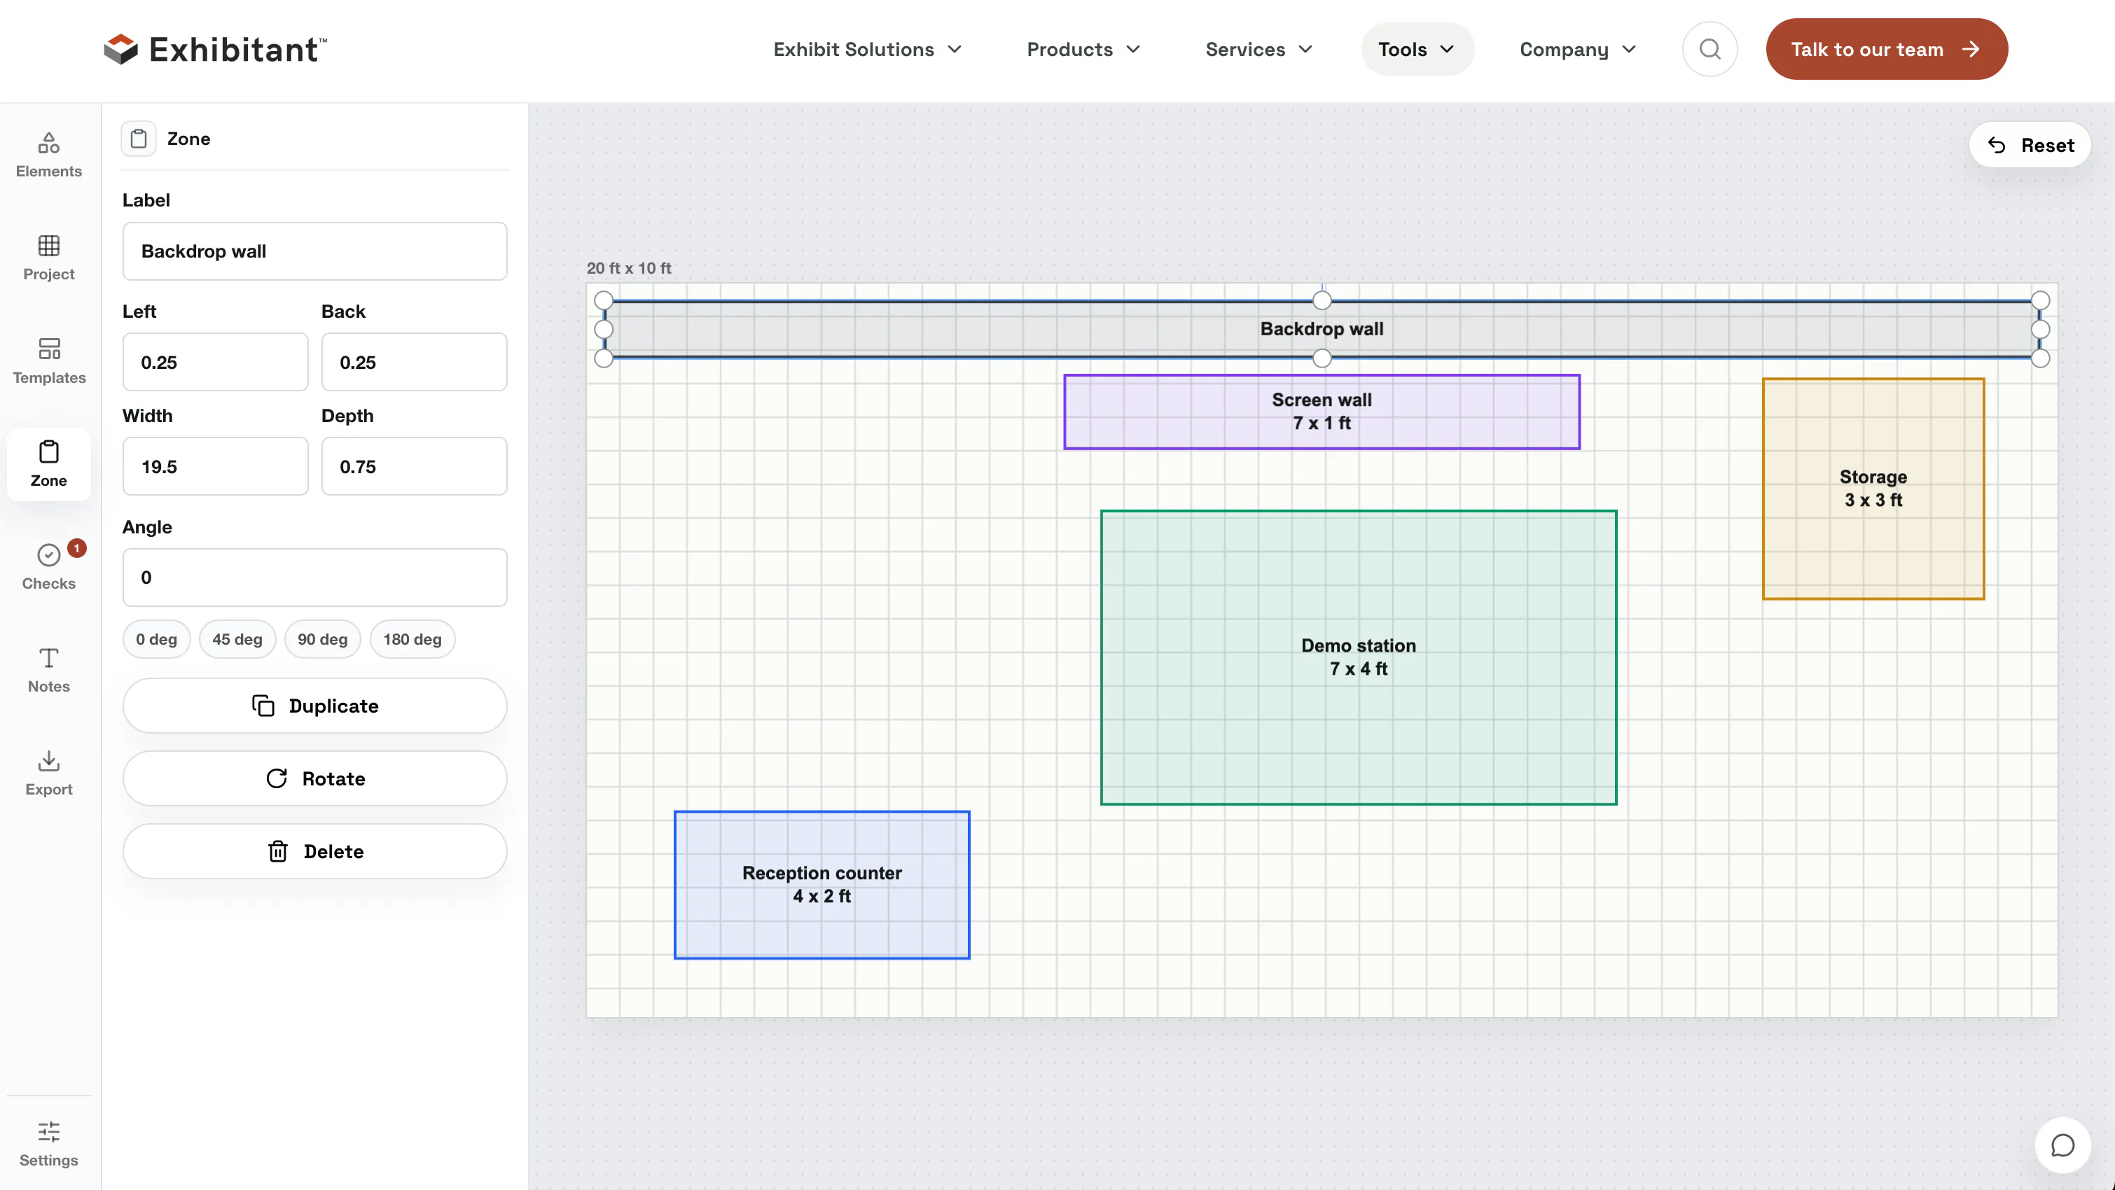Screen dimensions: 2115x1190
Task: Set angle to 180 deg preset
Action: click(412, 639)
